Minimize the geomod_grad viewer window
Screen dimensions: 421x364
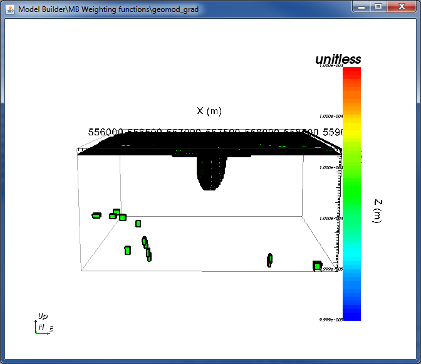(x=361, y=6)
